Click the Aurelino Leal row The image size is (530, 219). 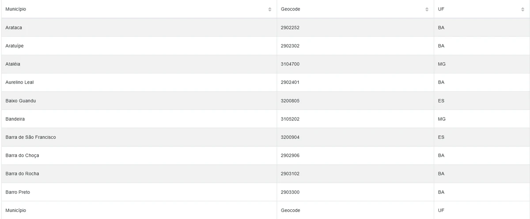pos(19,82)
